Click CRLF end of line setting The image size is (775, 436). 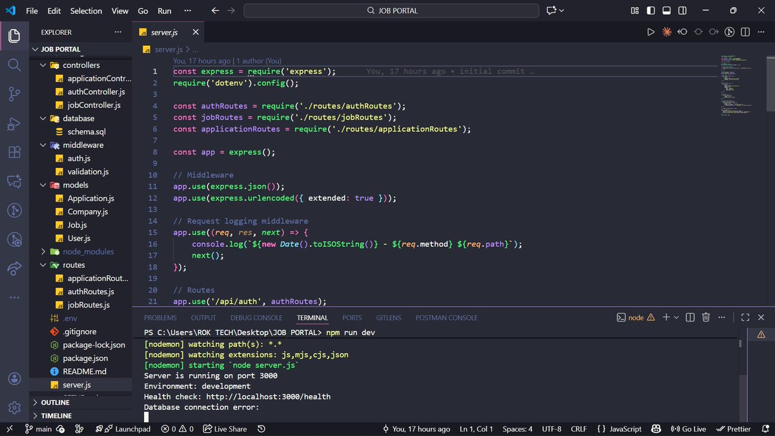pyautogui.click(x=579, y=429)
